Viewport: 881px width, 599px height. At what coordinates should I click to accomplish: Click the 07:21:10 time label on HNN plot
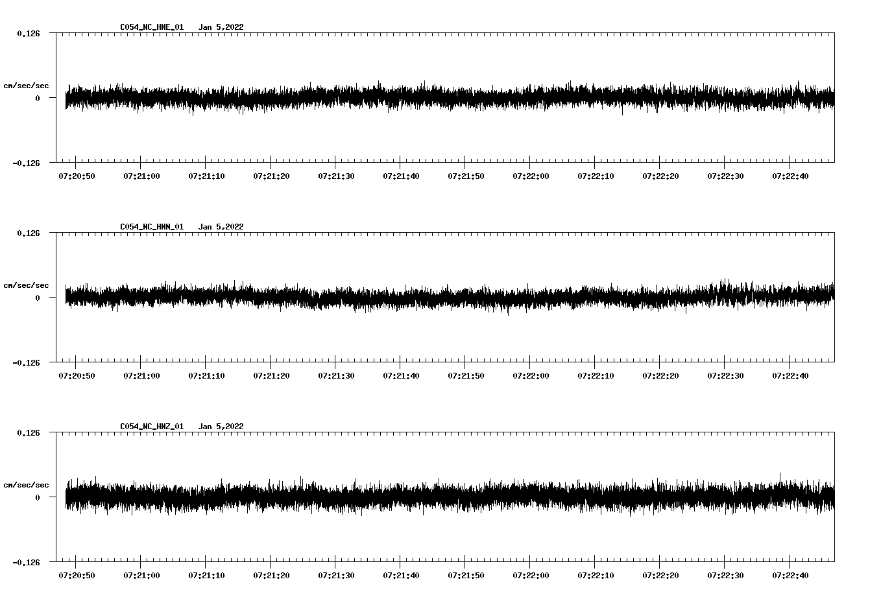206,375
